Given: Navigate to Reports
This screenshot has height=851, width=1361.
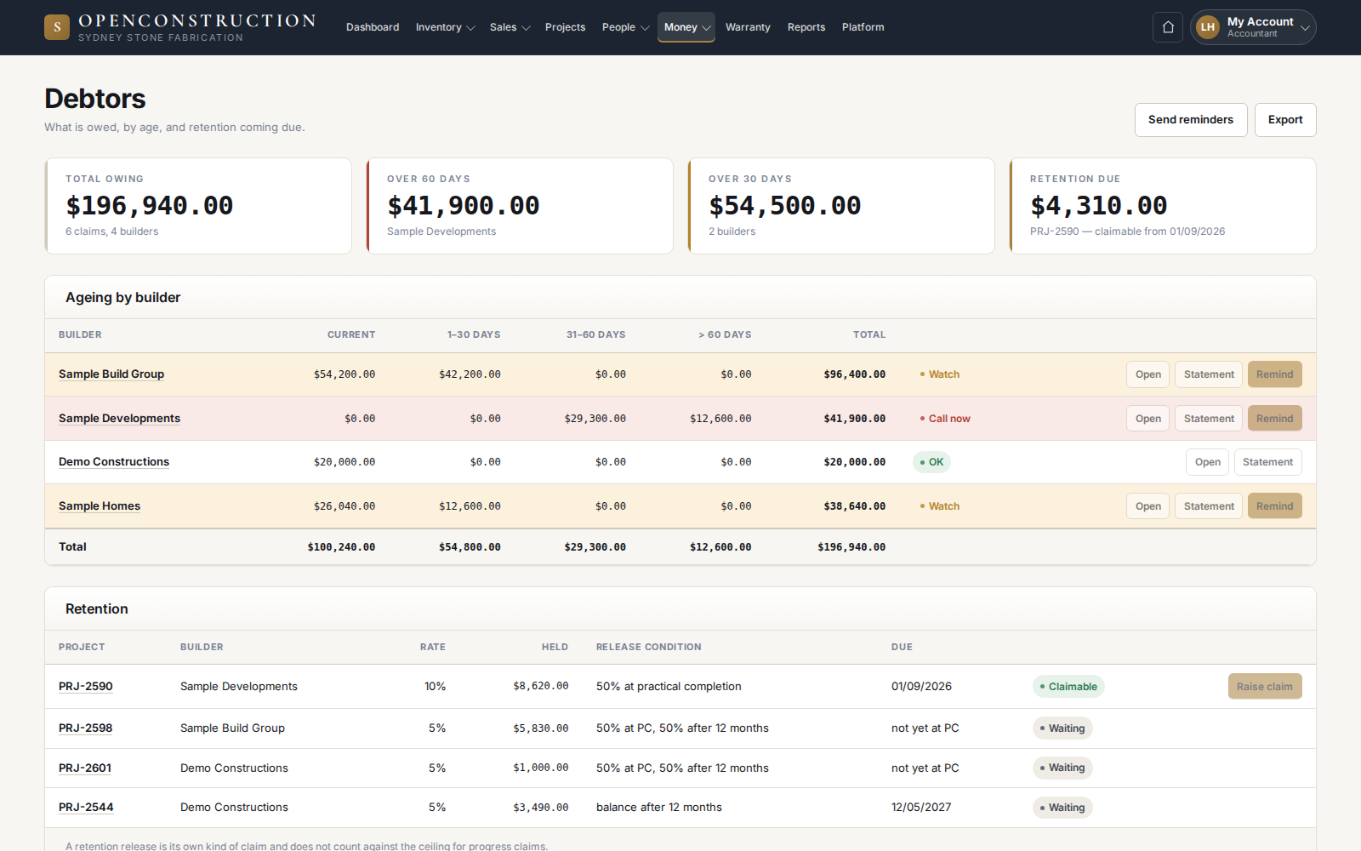Looking at the screenshot, I should coord(806,27).
